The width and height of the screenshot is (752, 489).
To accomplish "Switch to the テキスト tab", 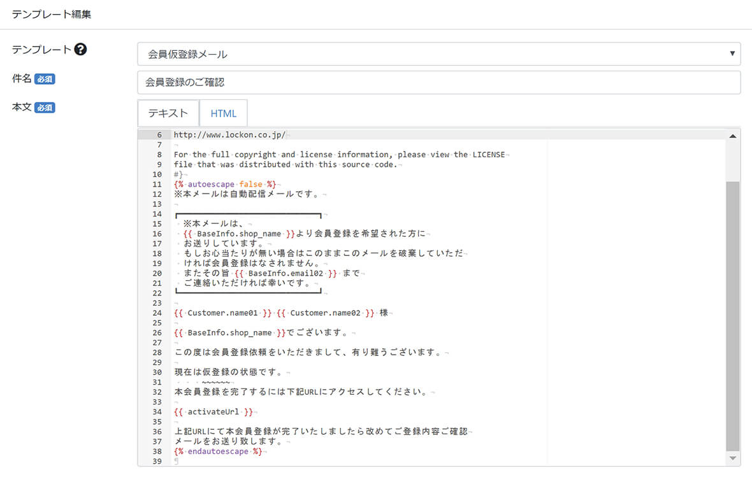I will [x=168, y=113].
